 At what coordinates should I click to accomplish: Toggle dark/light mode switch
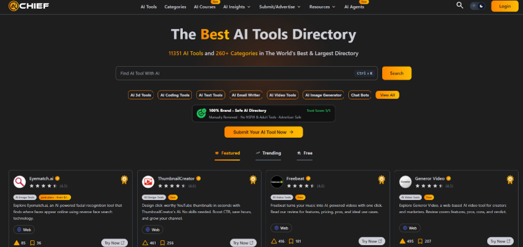477,6
